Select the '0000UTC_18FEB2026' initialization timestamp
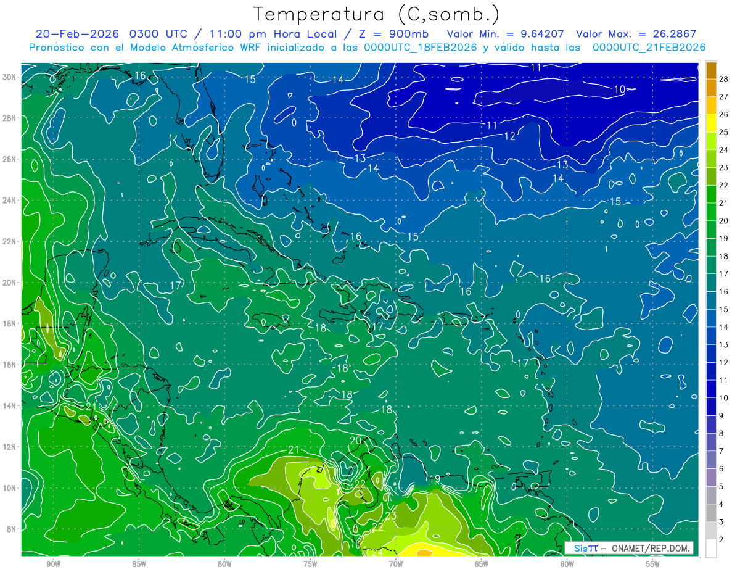This screenshot has height=572, width=740. [421, 48]
